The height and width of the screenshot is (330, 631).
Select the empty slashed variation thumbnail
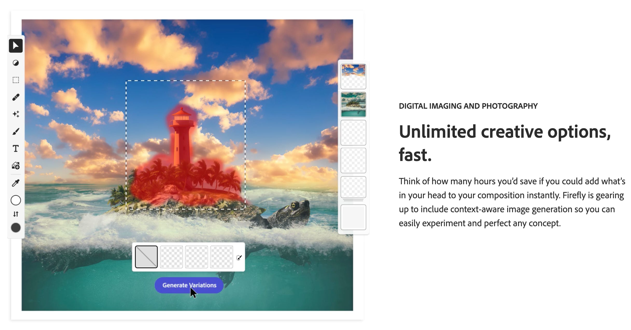coord(146,257)
